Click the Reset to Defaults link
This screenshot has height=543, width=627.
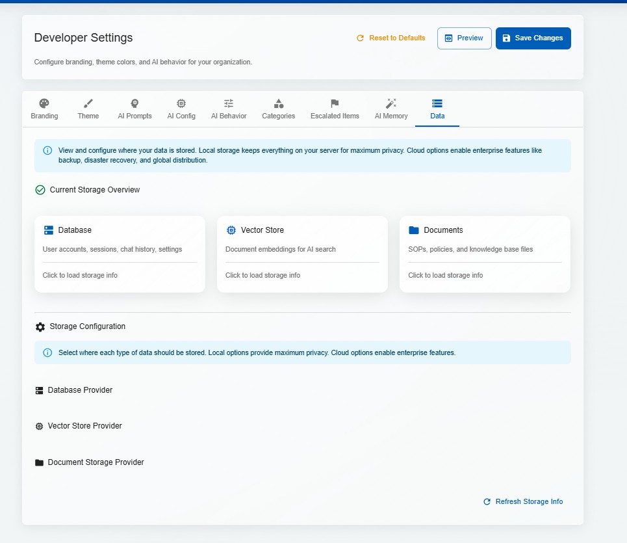tap(390, 38)
